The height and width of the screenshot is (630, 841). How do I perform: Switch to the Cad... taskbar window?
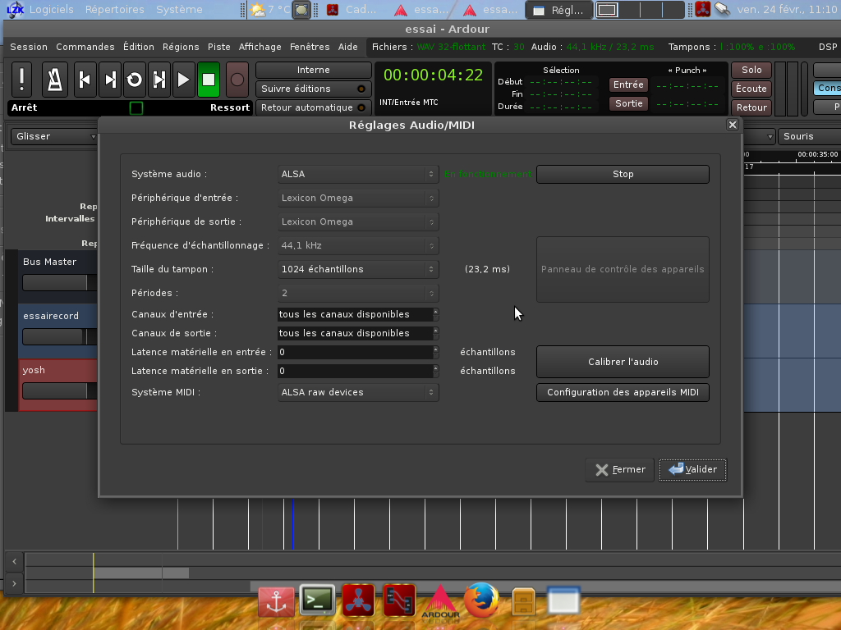[x=352, y=10]
